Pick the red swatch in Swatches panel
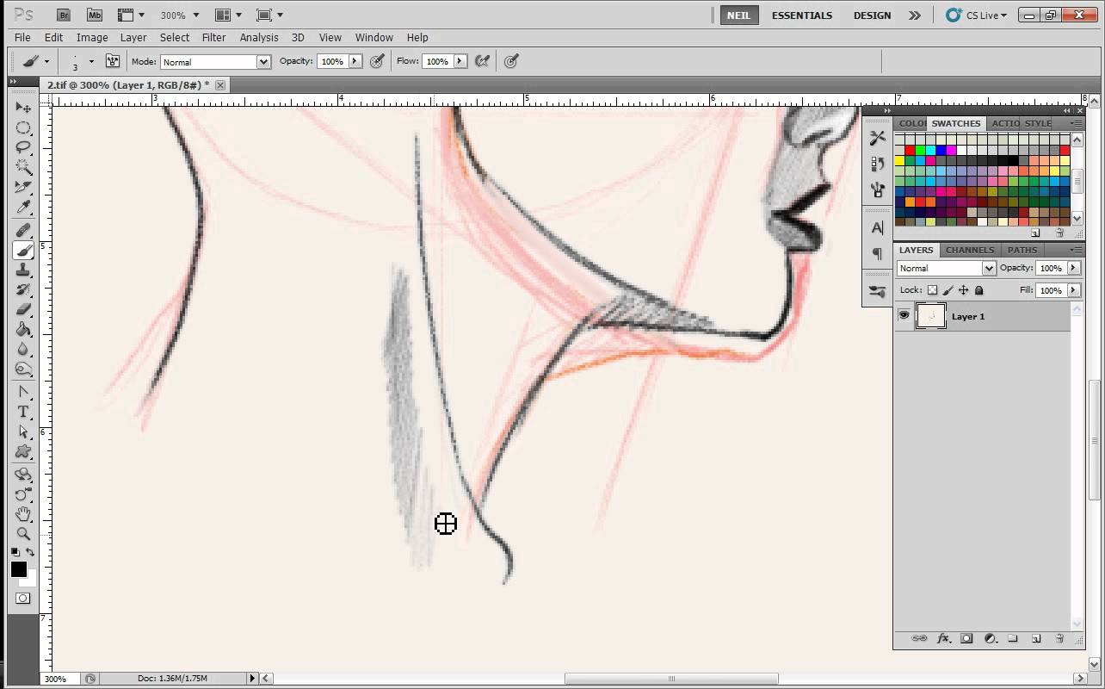 [910, 151]
